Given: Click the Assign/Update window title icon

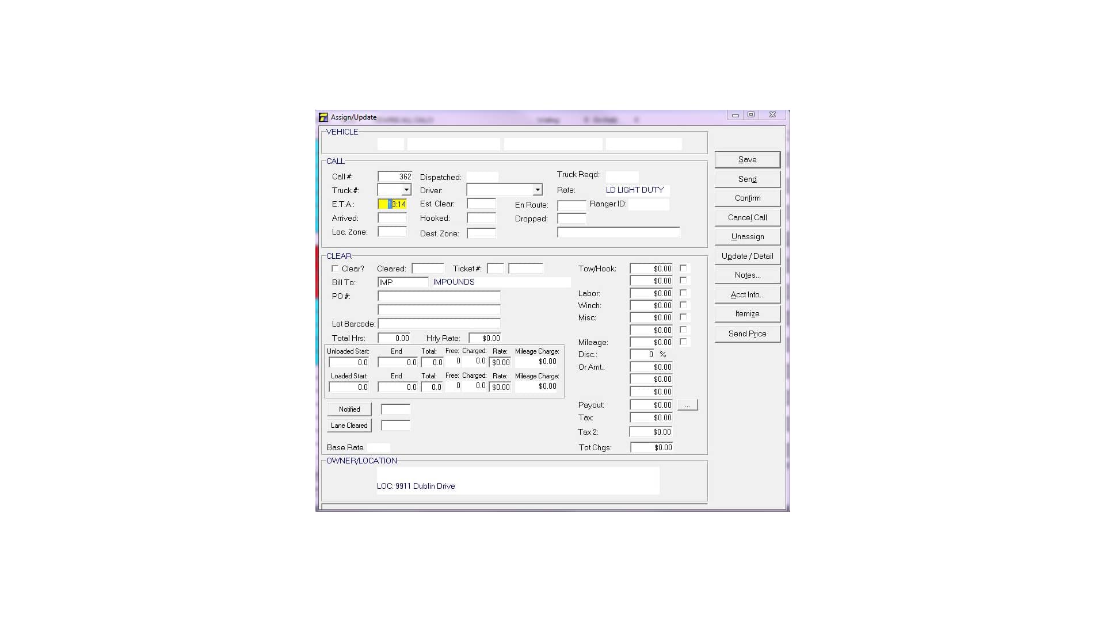Looking at the screenshot, I should pyautogui.click(x=323, y=117).
